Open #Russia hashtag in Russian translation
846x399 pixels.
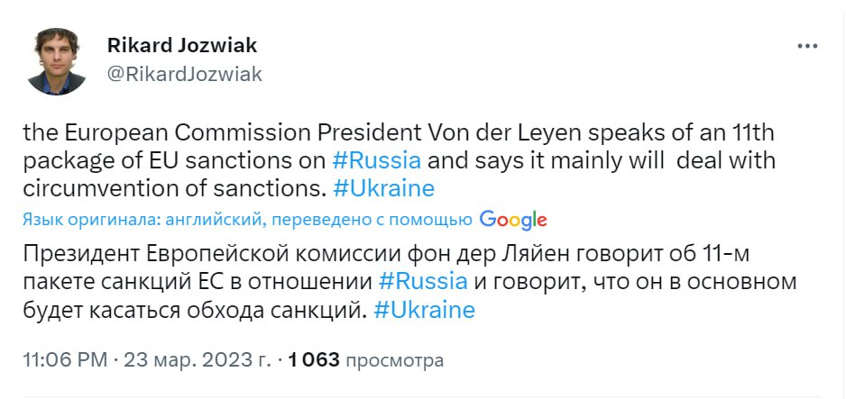(x=426, y=281)
